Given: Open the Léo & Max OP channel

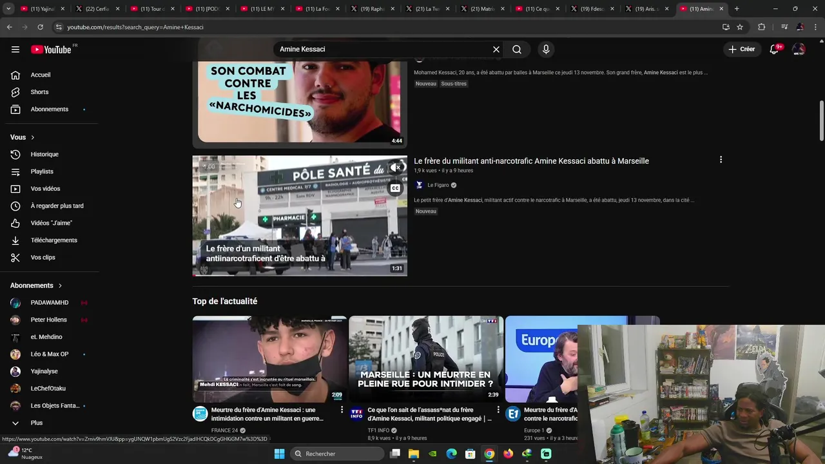Looking at the screenshot, I should tap(50, 354).
